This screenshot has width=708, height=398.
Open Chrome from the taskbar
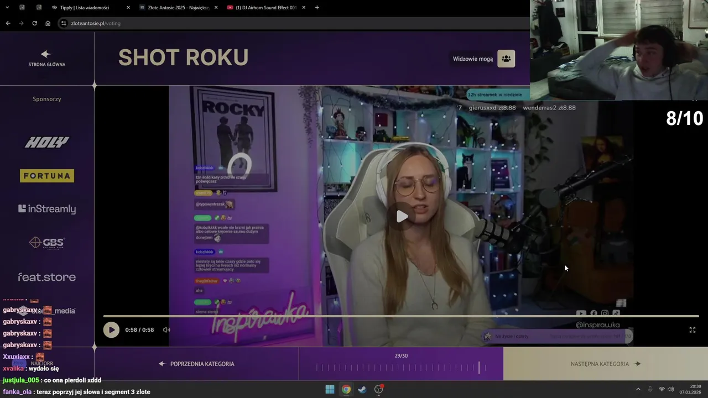point(346,389)
